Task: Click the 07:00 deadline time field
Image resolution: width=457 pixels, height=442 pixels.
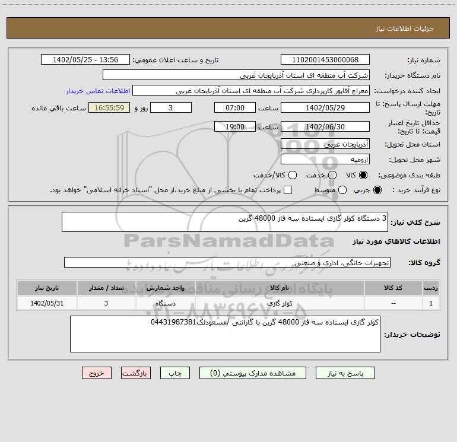Action: [x=235, y=107]
